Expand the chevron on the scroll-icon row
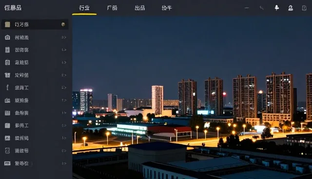Screen dimensions: 312x179 pyautogui.click(x=64, y=151)
